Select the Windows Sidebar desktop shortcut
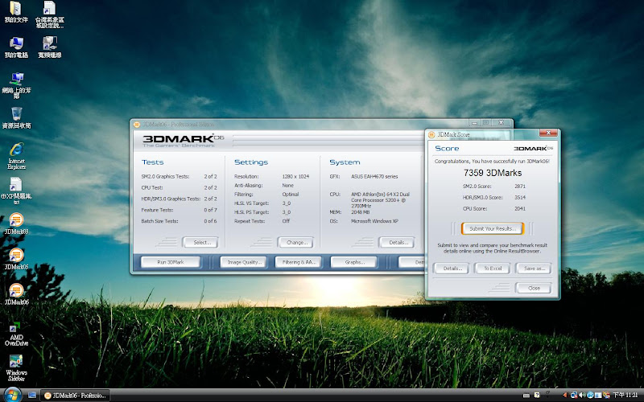 point(16,368)
